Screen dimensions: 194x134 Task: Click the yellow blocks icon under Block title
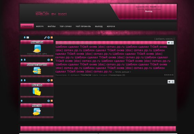point(37,91)
